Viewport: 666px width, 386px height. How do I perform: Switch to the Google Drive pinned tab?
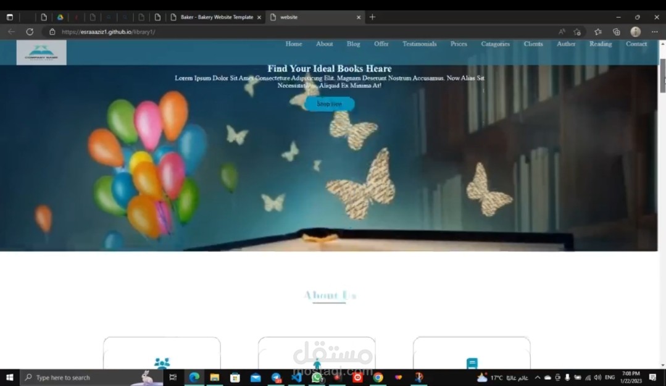point(60,17)
